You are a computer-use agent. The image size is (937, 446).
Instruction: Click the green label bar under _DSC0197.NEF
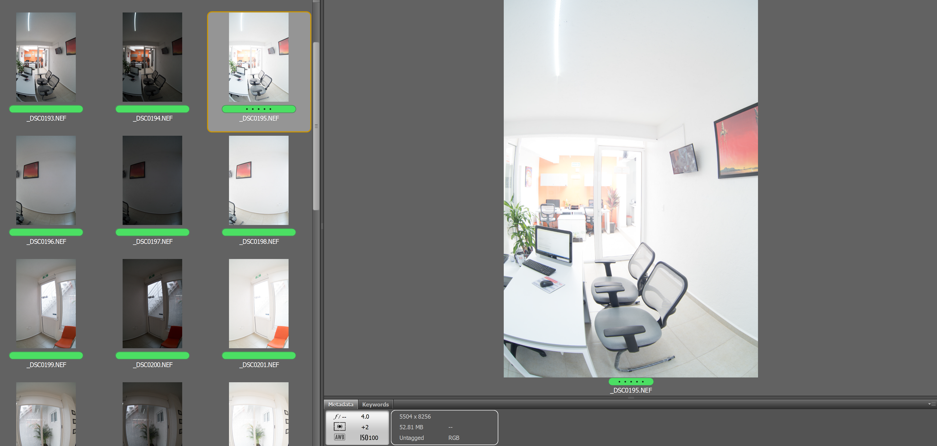[x=152, y=232]
